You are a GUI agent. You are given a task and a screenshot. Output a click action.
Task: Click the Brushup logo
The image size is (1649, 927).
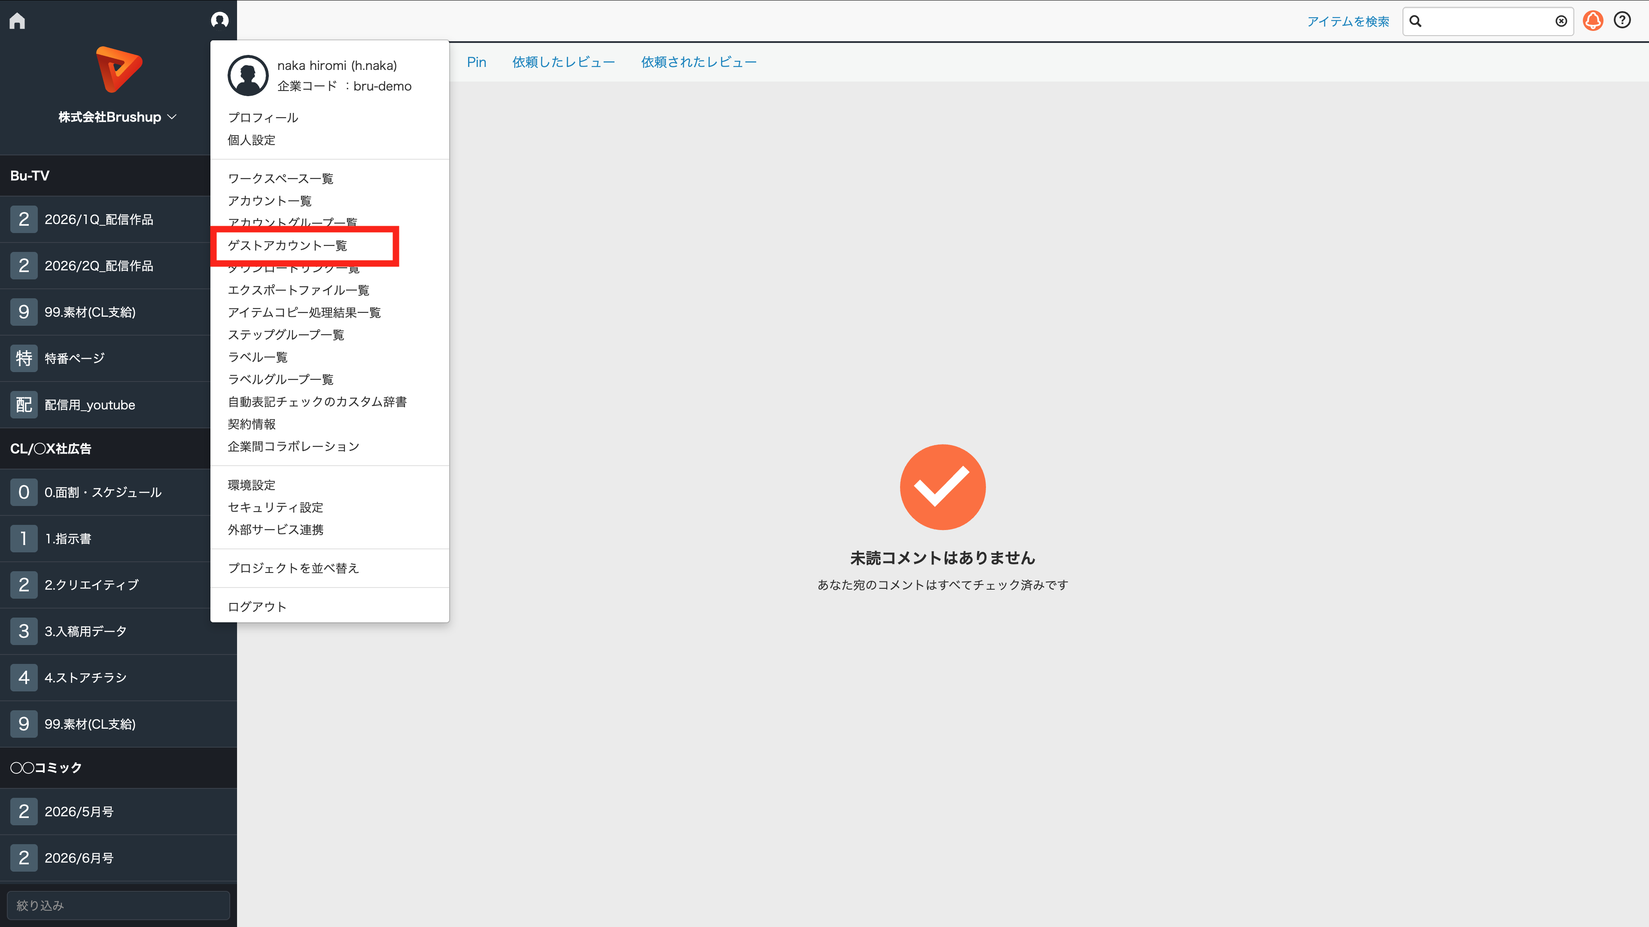[119, 69]
